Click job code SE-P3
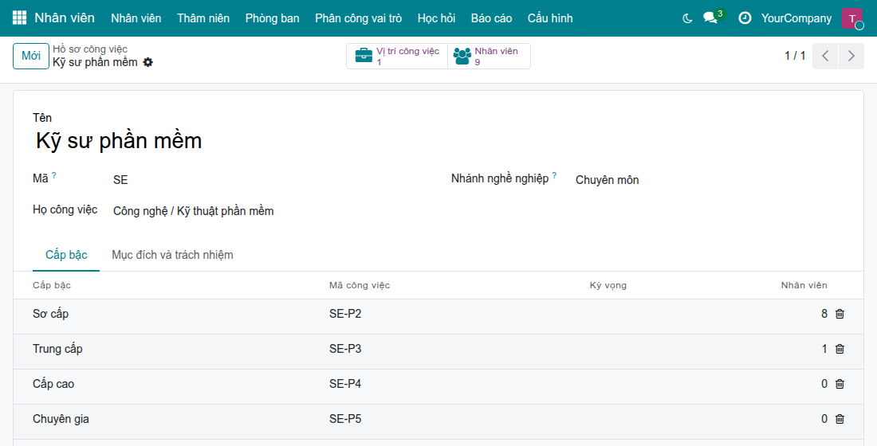The height and width of the screenshot is (446, 877). click(x=345, y=350)
